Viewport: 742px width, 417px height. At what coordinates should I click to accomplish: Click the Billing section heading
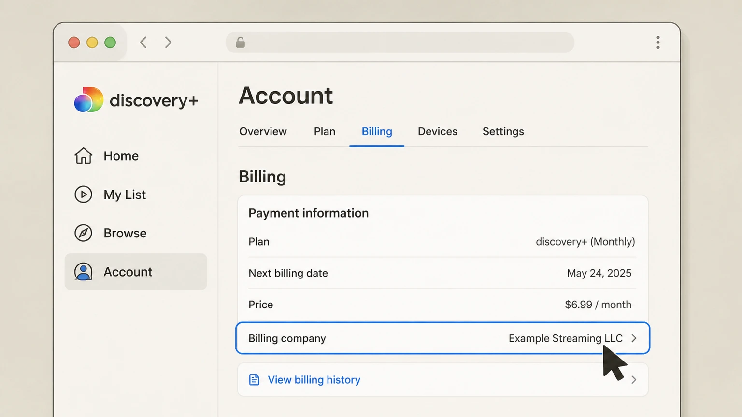tap(262, 177)
